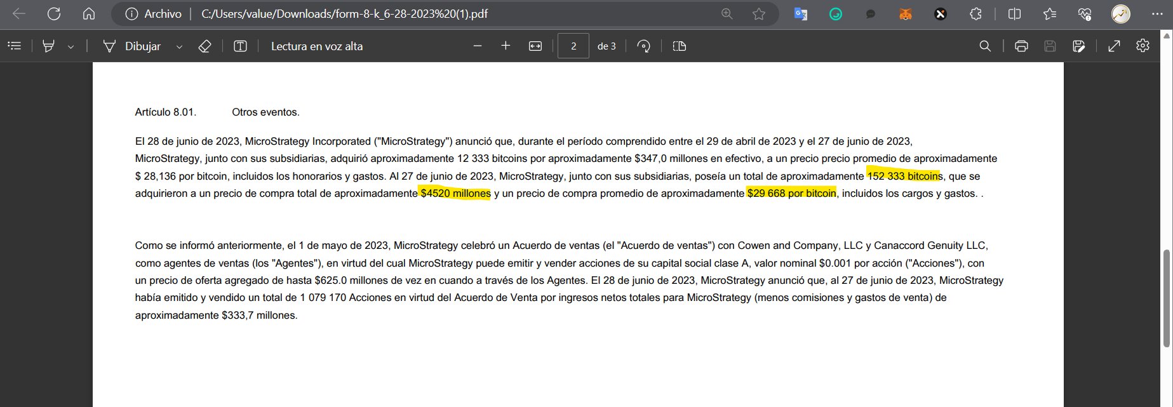Fit PDF page to width
The image size is (1173, 407).
tap(535, 46)
